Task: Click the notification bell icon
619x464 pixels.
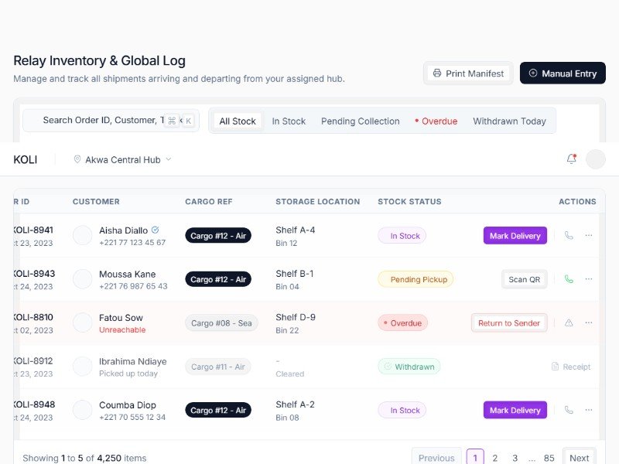Action: tap(572, 159)
